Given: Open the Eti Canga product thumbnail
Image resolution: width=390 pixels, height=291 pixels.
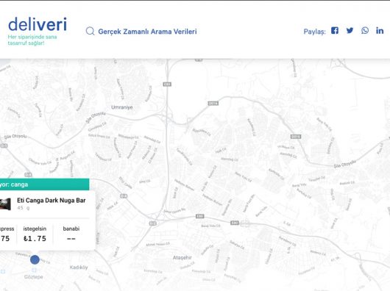Looking at the screenshot, I should [x=5, y=204].
